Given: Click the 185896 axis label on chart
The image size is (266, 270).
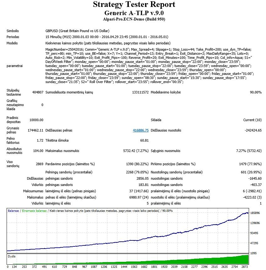Looking at the screenshot, I should pos(255,213).
